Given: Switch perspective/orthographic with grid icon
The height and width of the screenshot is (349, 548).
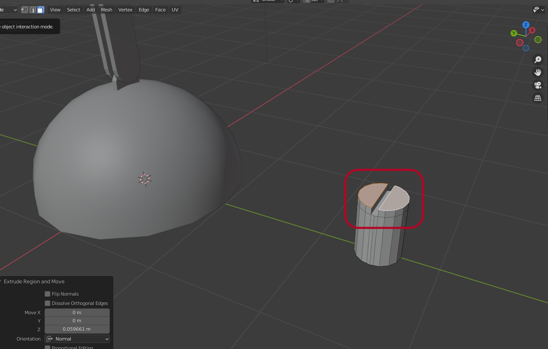Looking at the screenshot, I should (538, 98).
